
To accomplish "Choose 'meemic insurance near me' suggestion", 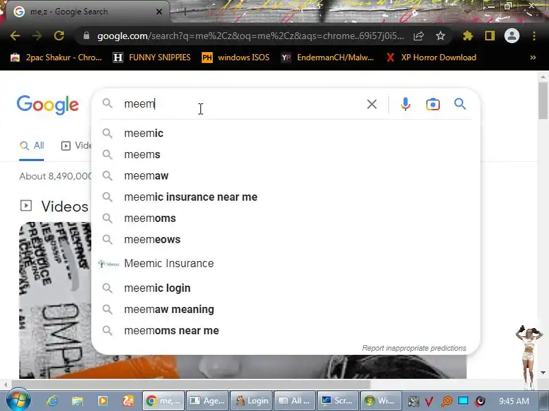I will (285, 197).
